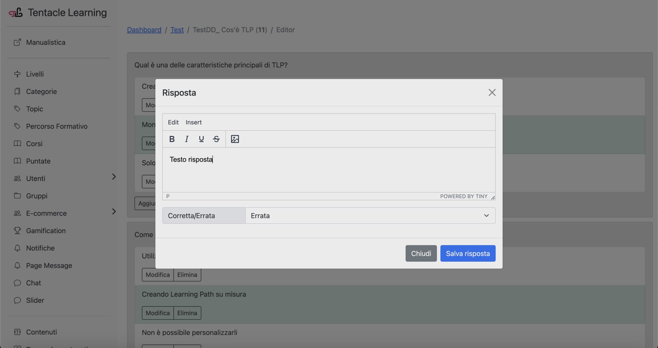Screen dimensions: 658x348
Task: Open the Corretta/Errata dropdown
Action: 370,216
